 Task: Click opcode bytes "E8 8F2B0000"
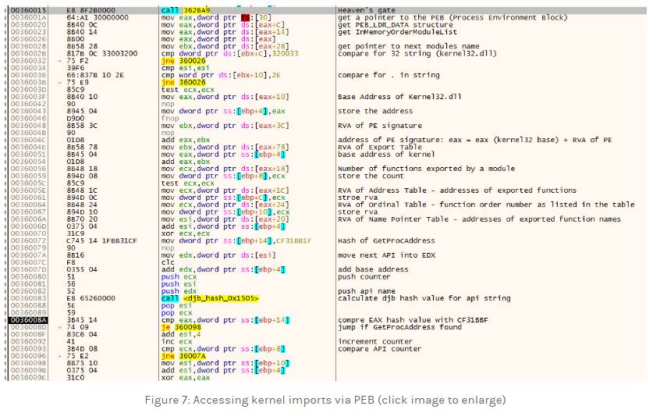pos(90,10)
